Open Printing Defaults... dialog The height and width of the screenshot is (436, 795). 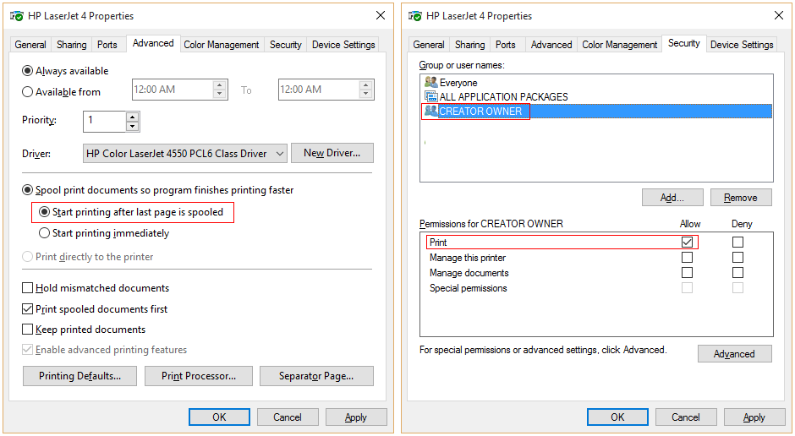tap(79, 376)
